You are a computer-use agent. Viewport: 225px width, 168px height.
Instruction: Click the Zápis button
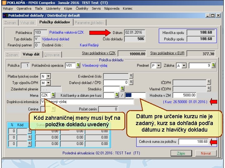pyautogui.click(x=181, y=153)
